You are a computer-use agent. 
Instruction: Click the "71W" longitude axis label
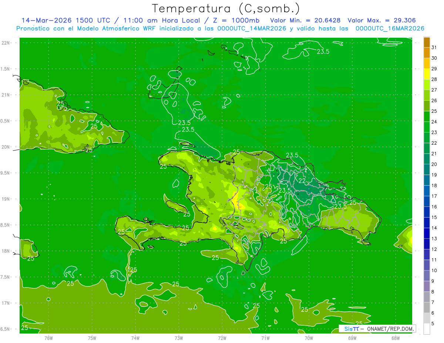tap(265, 338)
